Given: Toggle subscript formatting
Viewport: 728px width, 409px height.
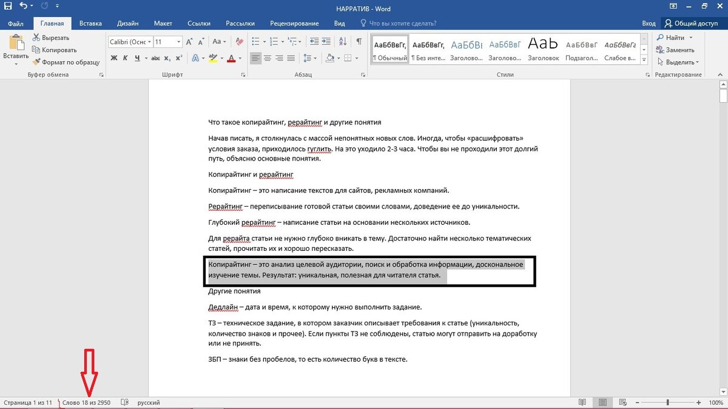Looking at the screenshot, I should [167, 58].
